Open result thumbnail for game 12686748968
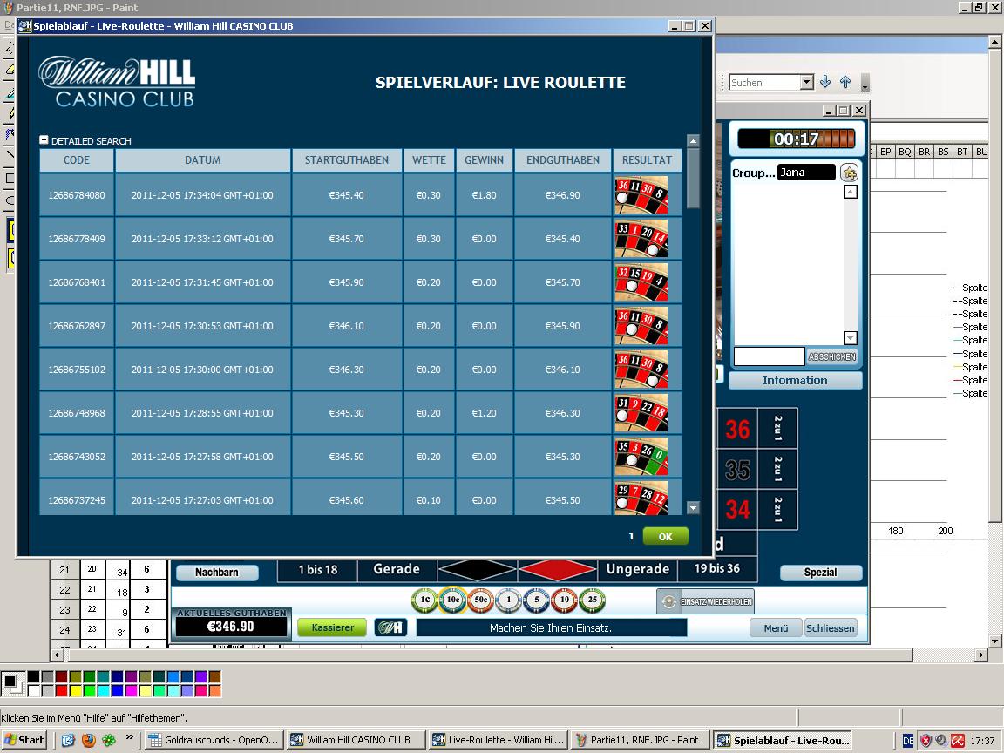 [641, 413]
